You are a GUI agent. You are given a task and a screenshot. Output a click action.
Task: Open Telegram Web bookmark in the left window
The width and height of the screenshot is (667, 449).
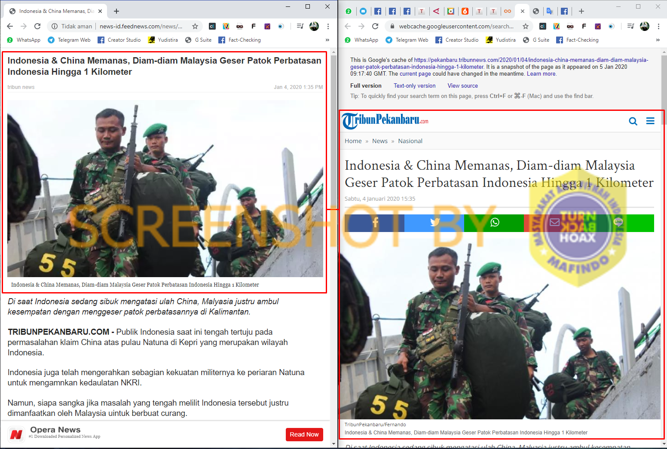[x=69, y=40]
